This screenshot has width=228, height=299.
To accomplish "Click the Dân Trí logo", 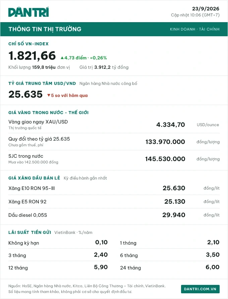I will [x=28, y=12].
